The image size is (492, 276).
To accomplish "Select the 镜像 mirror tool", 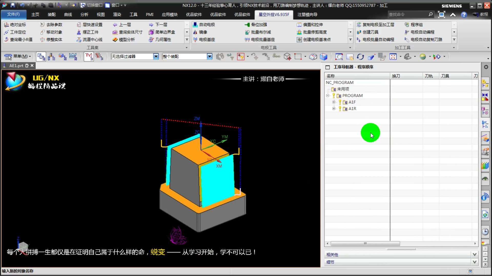I will click(x=195, y=32).
